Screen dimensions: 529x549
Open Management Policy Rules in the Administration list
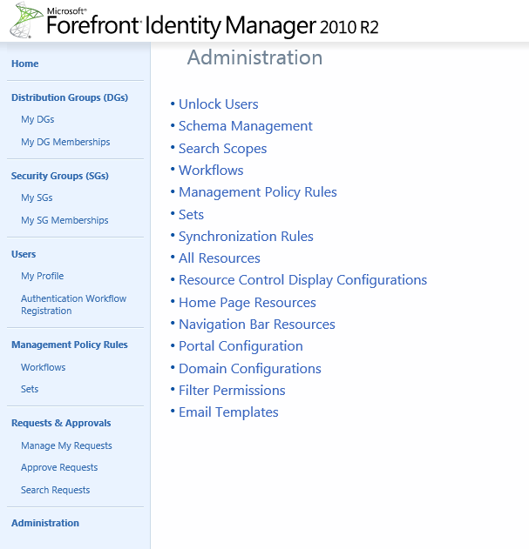tap(258, 192)
